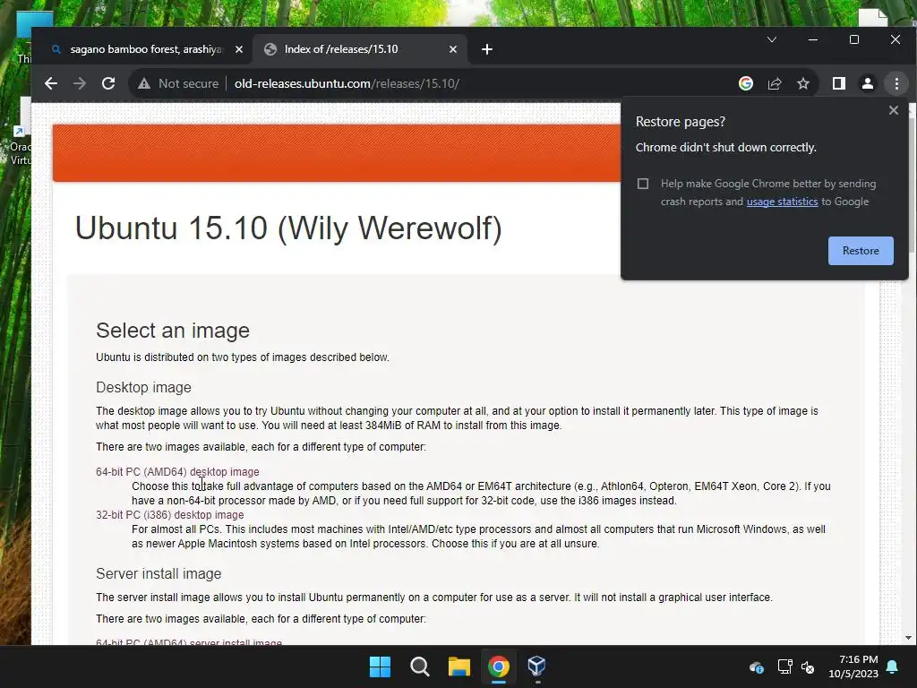Switch to sagano bamboo forest tab

tap(146, 49)
